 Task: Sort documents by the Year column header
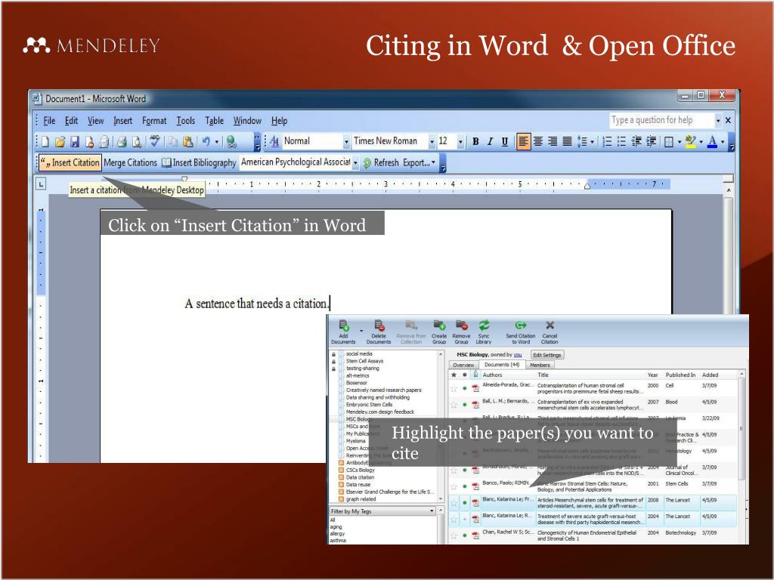652,375
